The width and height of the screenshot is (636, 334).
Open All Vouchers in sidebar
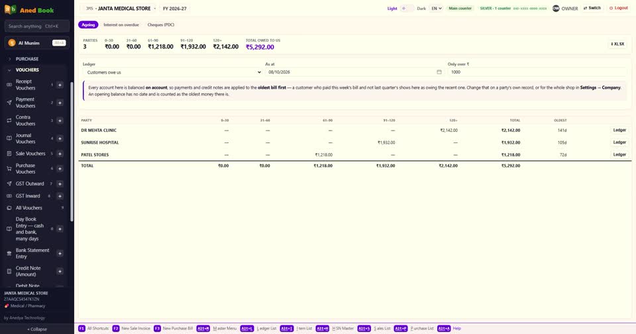(28, 208)
